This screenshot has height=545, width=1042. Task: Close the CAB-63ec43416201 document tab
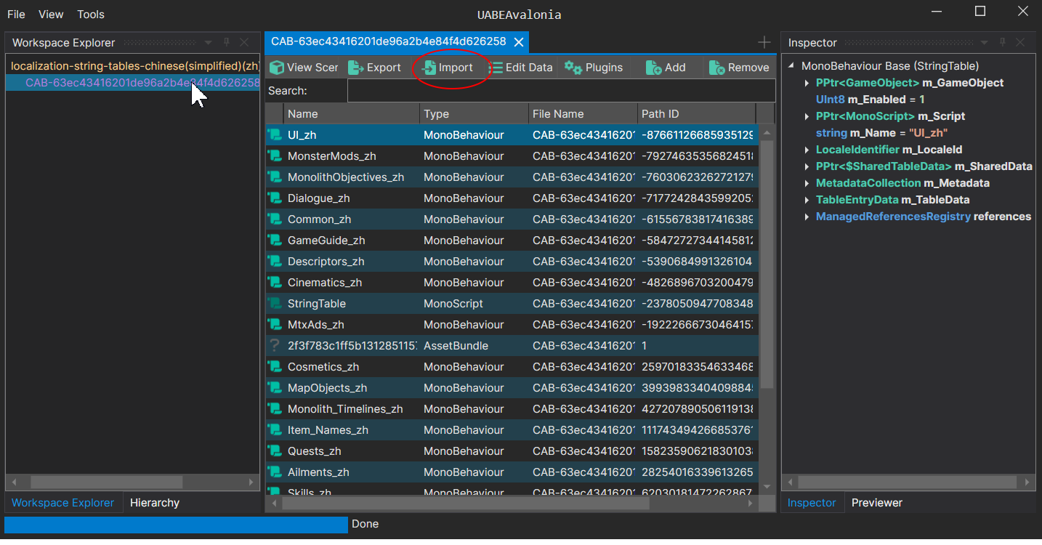[x=518, y=42]
